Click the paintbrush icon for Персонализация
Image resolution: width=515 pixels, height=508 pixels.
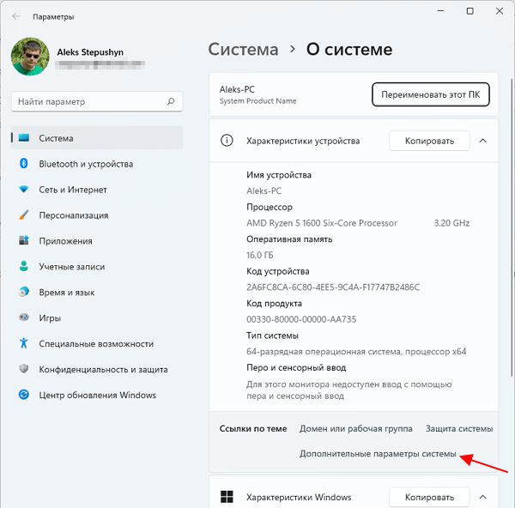[x=24, y=215]
